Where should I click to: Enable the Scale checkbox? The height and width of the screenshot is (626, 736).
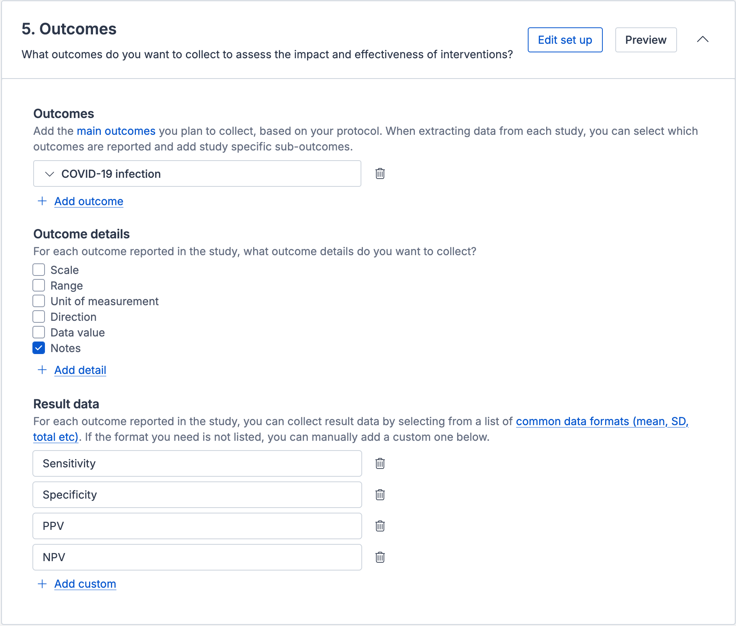point(39,270)
